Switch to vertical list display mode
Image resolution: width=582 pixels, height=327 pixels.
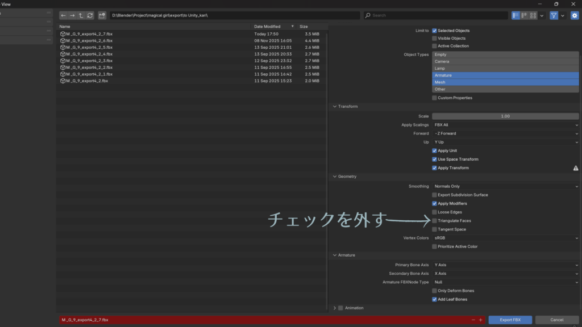pos(516,15)
